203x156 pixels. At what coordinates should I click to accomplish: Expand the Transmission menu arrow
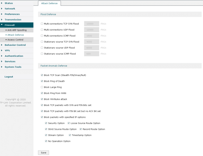(x=2, y=20)
